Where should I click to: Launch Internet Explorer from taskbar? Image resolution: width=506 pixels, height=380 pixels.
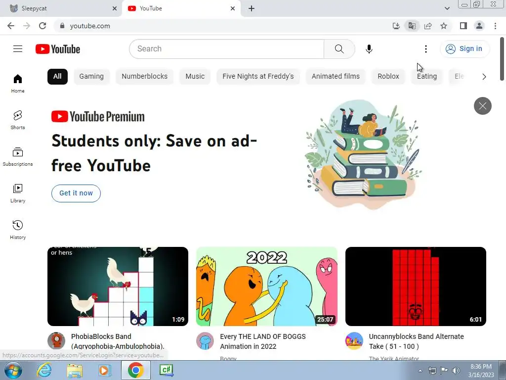(44, 370)
